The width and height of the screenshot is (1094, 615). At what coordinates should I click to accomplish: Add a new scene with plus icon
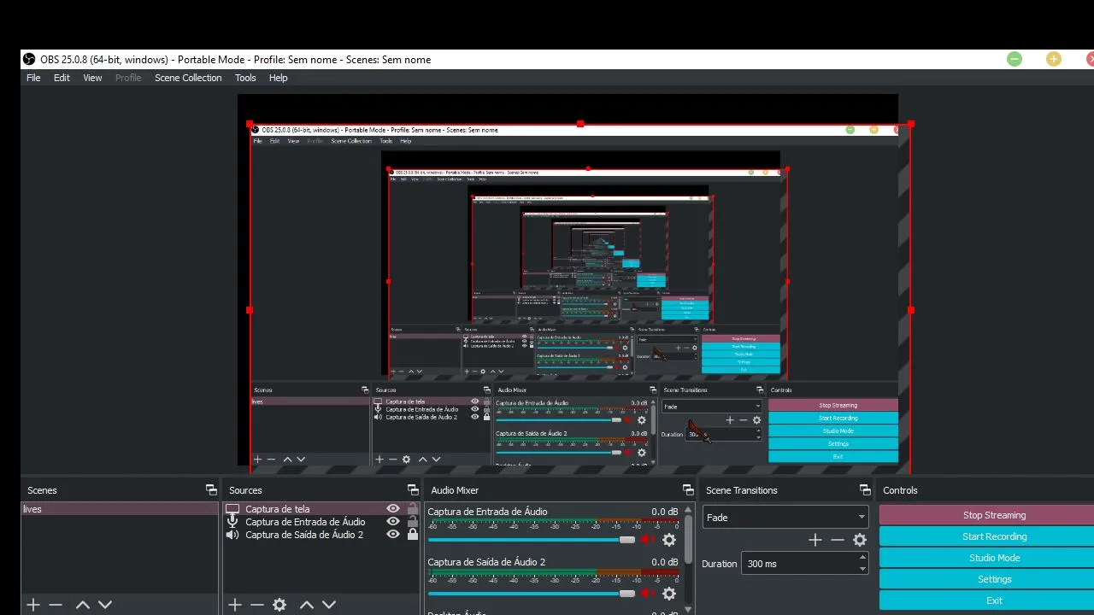tap(33, 605)
